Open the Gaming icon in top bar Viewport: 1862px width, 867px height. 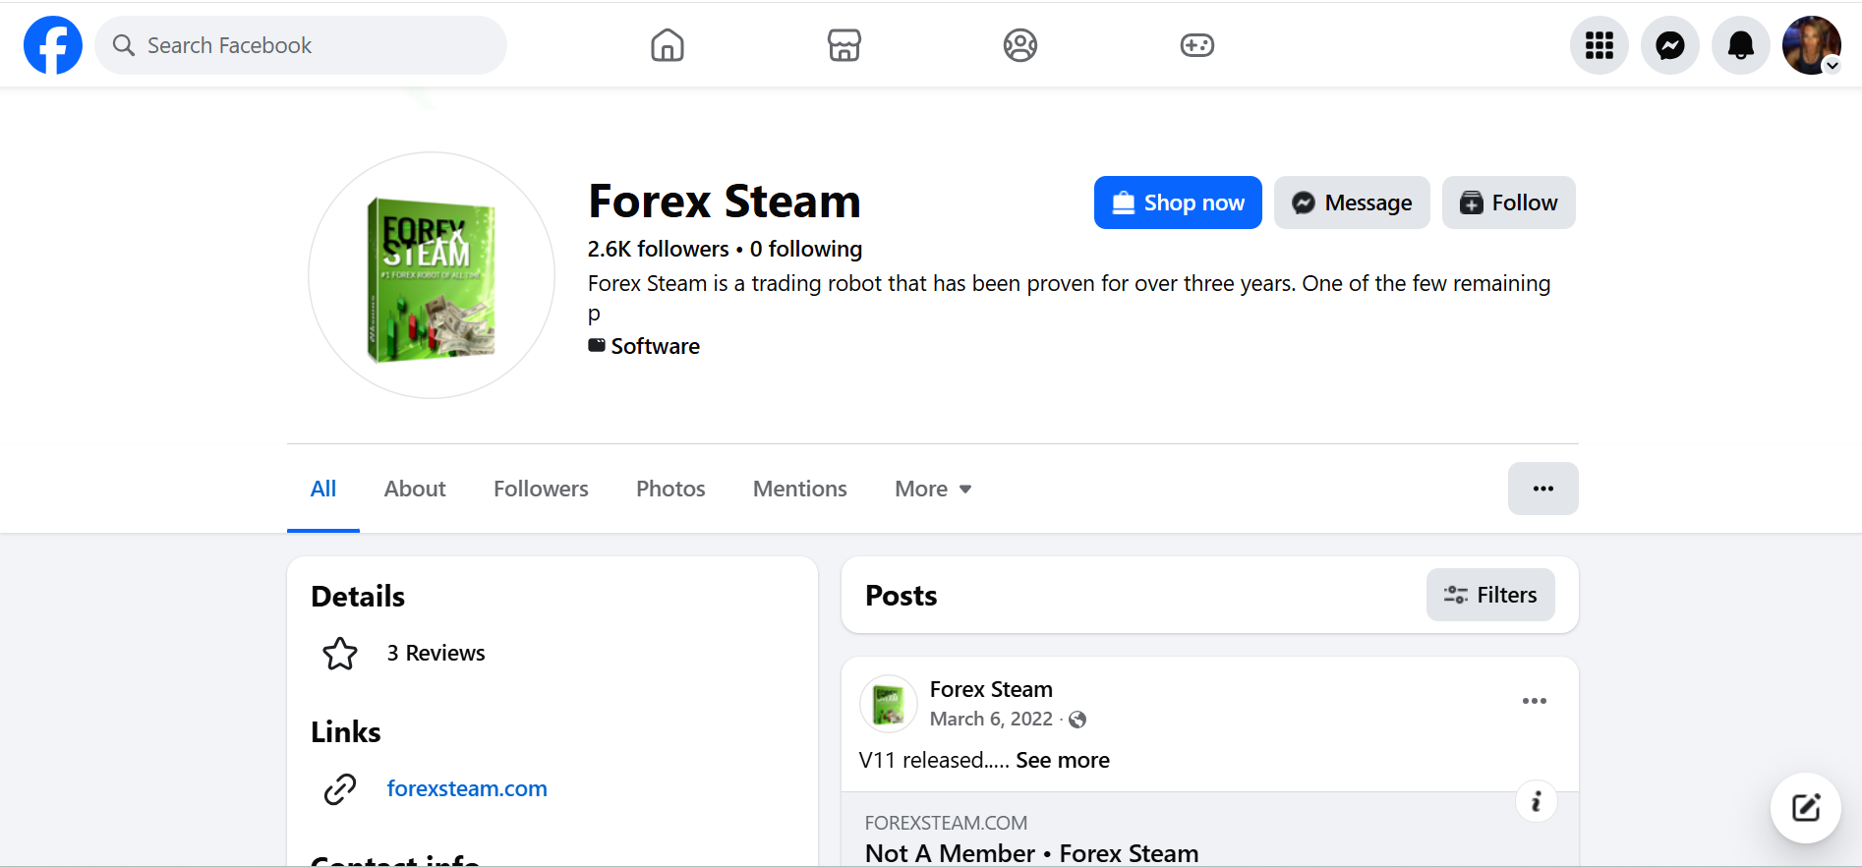tap(1197, 45)
